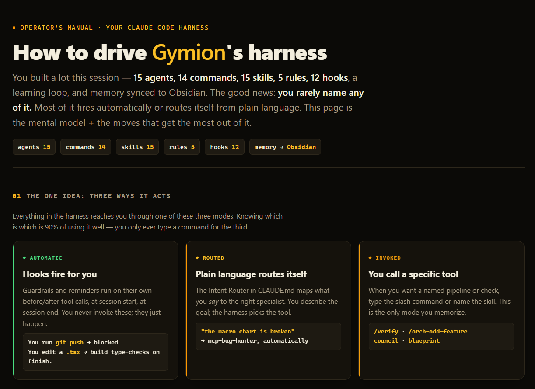The height and width of the screenshot is (389, 535).
Task: Click the INVOKED card label
Action: [x=388, y=258]
